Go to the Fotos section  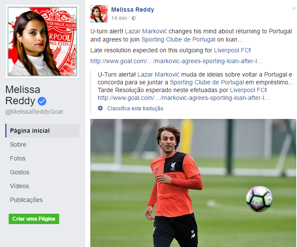click(18, 158)
